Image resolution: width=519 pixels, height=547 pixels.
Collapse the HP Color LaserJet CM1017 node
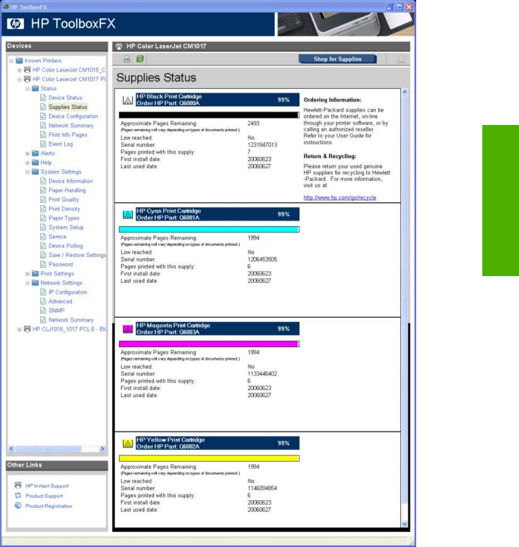19,80
